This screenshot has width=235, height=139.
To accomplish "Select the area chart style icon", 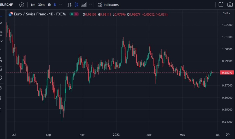I will [x=84, y=5].
